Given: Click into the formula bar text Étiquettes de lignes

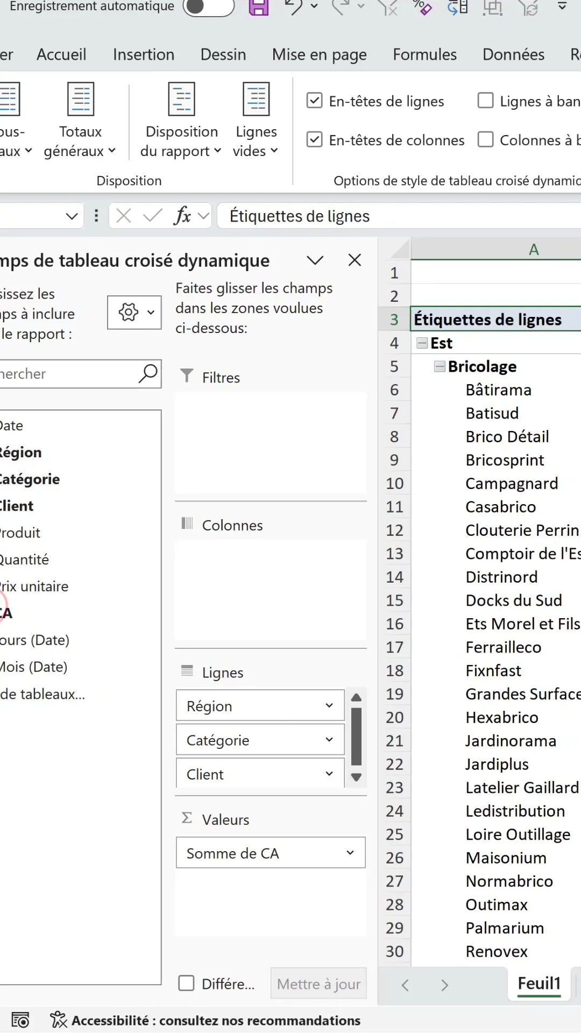Looking at the screenshot, I should [x=300, y=216].
